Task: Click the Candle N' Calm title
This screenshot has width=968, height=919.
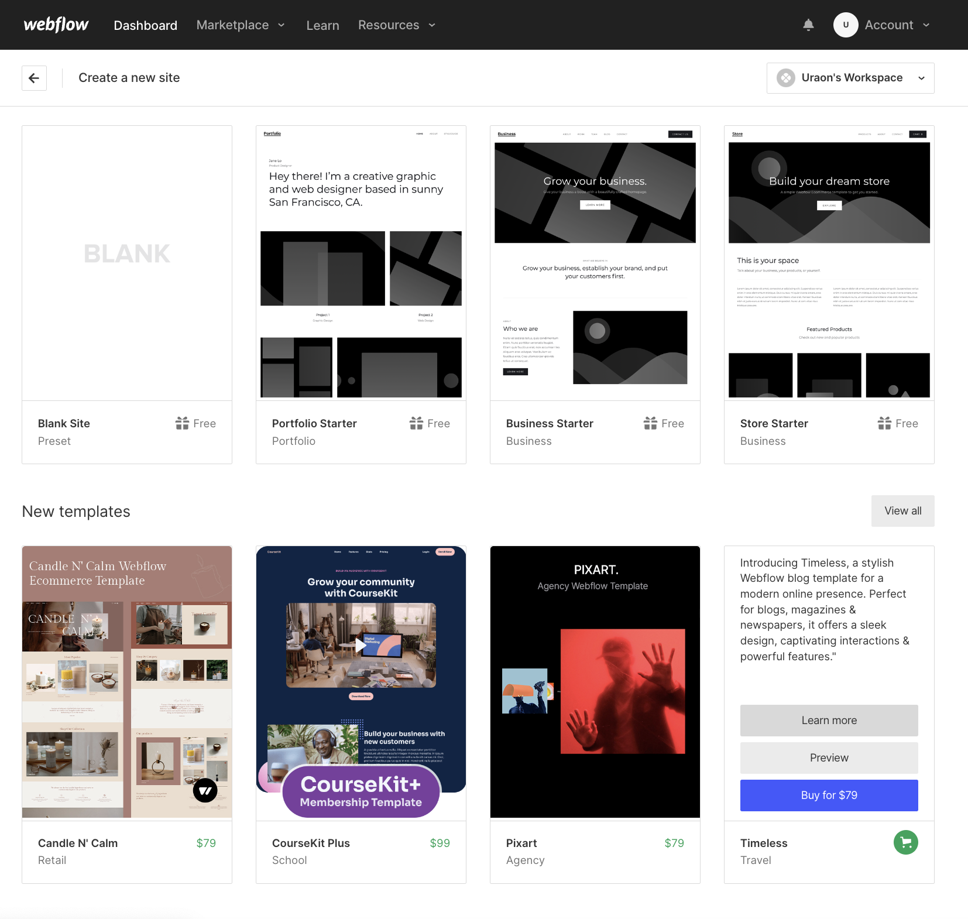Action: (x=78, y=843)
